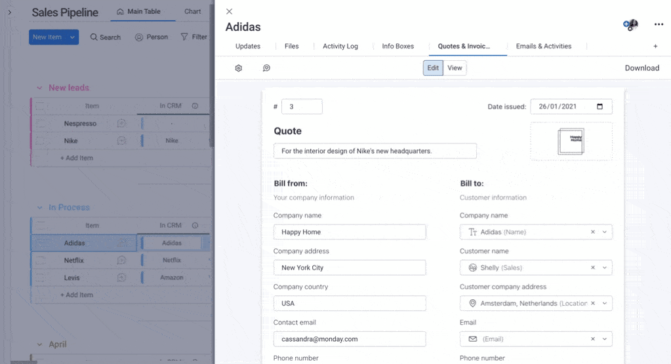Open the Nespresso item
The height and width of the screenshot is (364, 671).
coord(80,124)
